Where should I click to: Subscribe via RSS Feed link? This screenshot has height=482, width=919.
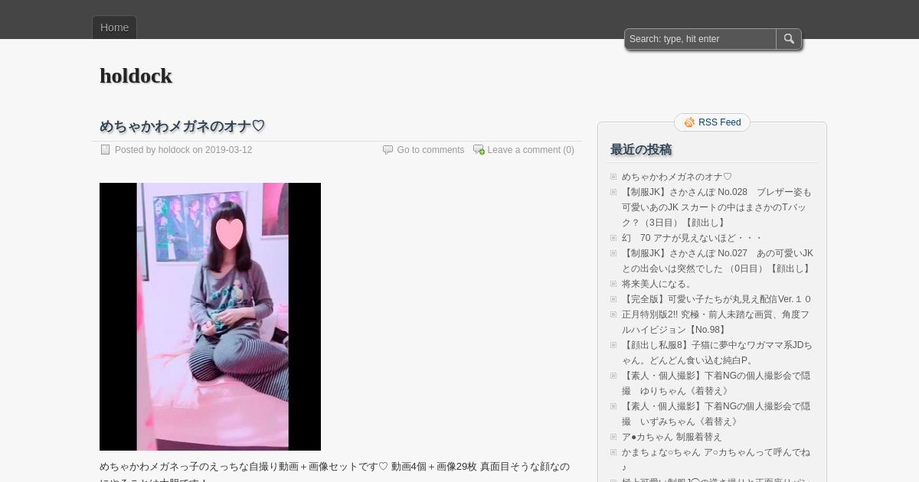[719, 122]
